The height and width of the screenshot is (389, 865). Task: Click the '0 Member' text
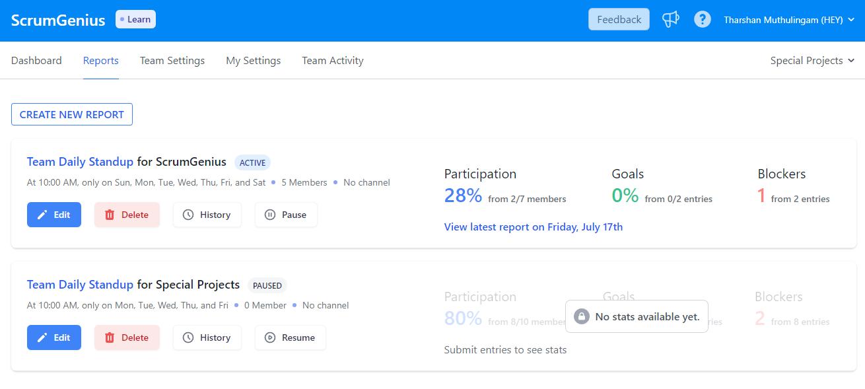click(265, 305)
